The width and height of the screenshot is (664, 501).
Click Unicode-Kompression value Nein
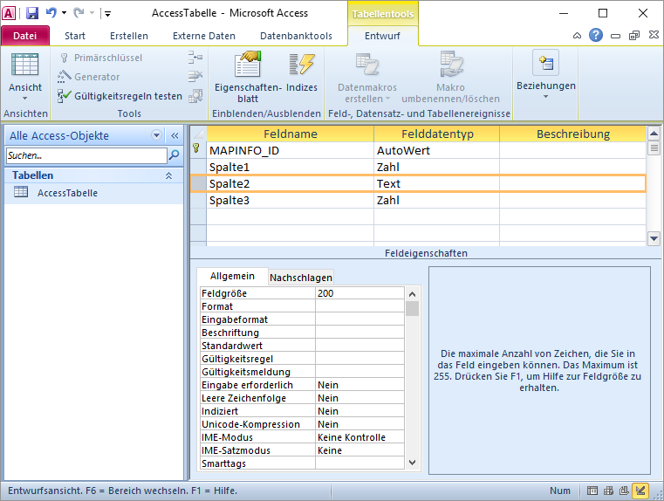(x=359, y=424)
